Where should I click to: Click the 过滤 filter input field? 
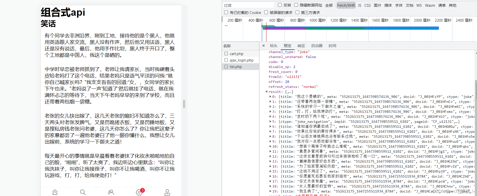coord(248,5)
